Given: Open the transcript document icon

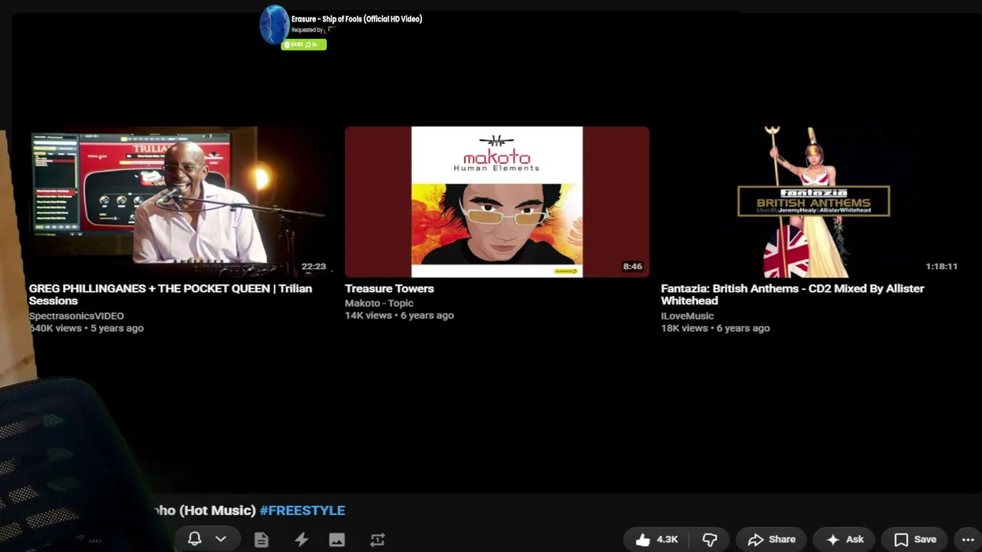Looking at the screenshot, I should tap(262, 540).
